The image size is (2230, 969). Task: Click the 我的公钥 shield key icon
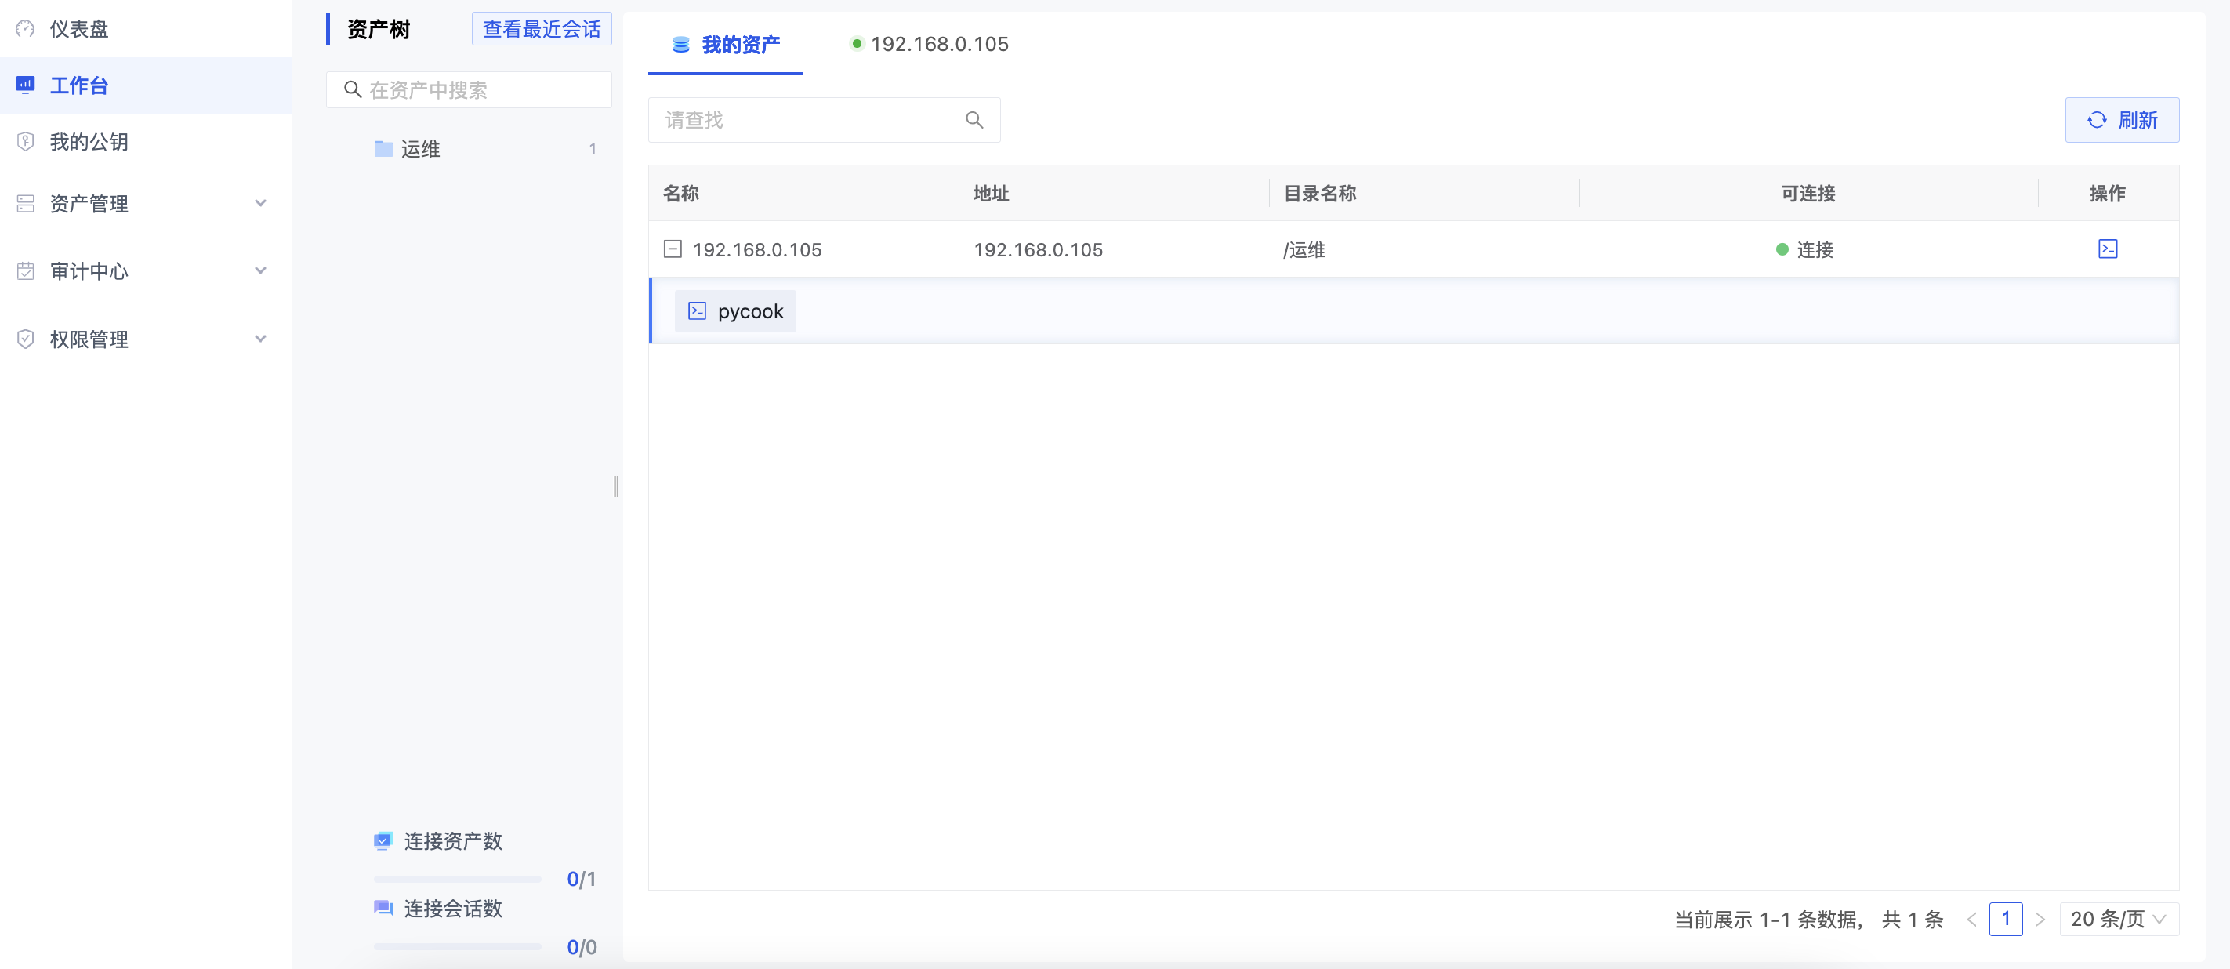pyautogui.click(x=25, y=141)
